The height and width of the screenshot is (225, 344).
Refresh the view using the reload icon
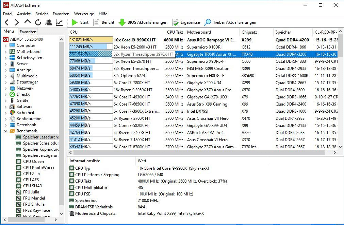point(38,22)
